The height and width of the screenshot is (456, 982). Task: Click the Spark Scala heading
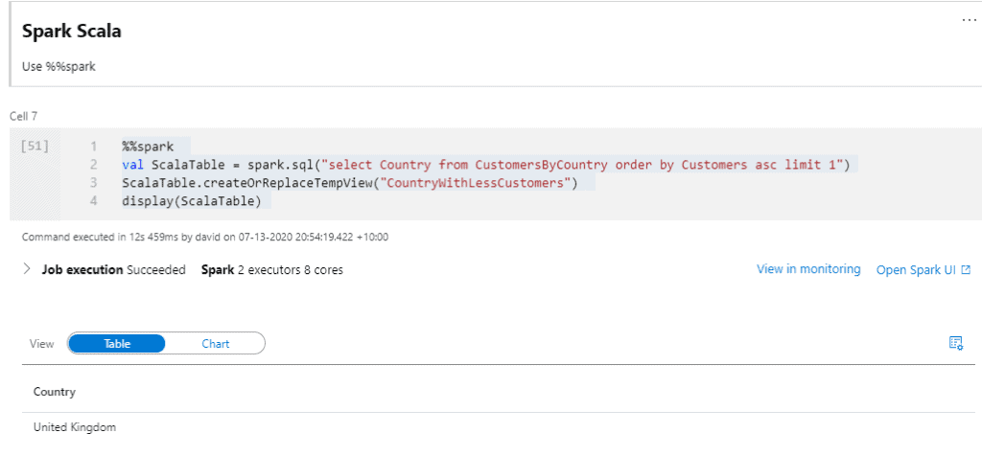pyautogui.click(x=71, y=32)
